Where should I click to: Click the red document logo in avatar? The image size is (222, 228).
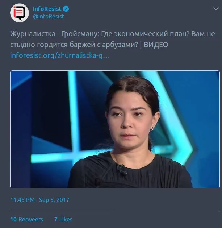pyautogui.click(x=18, y=12)
